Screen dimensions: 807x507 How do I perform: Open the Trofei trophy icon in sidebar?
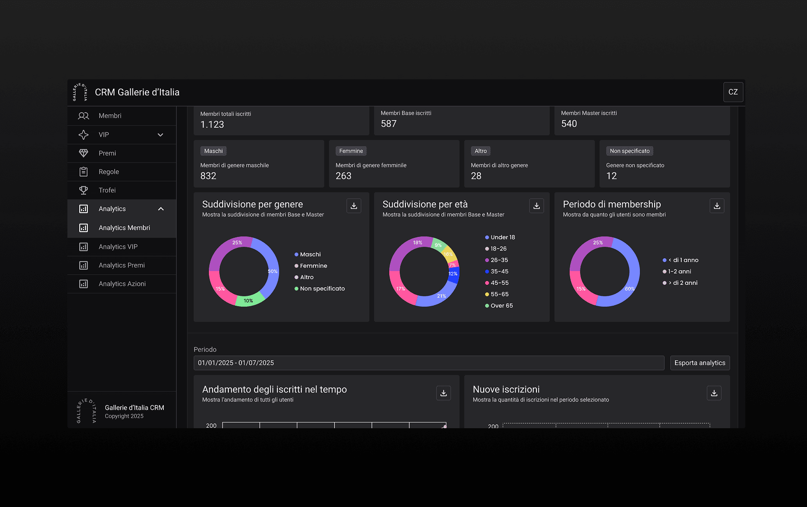tap(84, 190)
